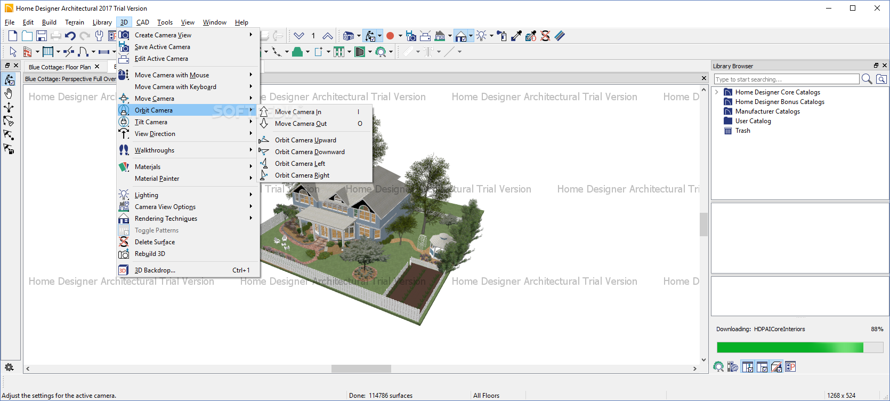Open the CAD menu
This screenshot has height=401, width=890.
tap(142, 22)
